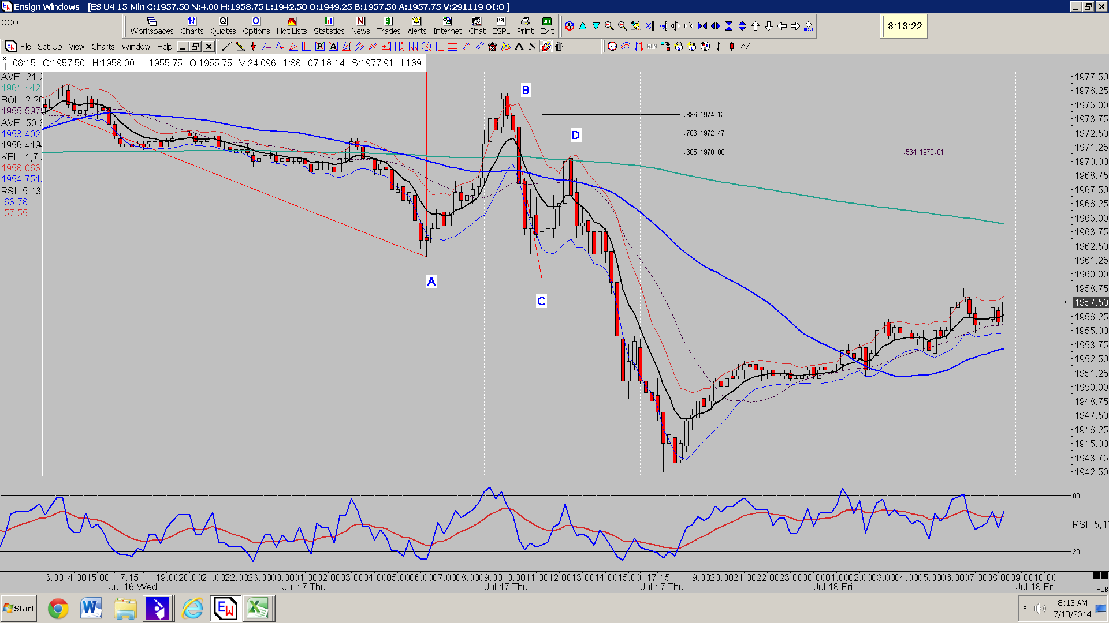This screenshot has width=1109, height=623.
Task: Select the pencil drawing tool
Action: click(x=240, y=46)
